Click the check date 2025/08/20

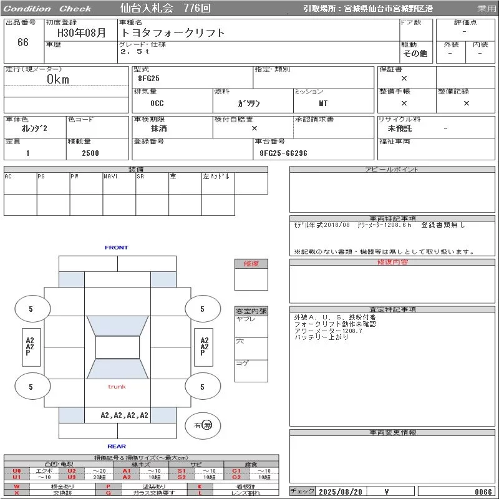[340, 492]
